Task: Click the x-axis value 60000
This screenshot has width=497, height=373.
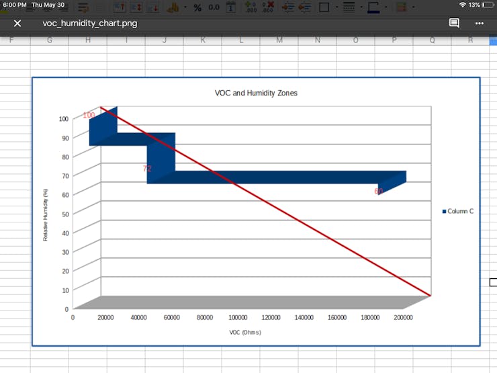Action: (172, 317)
